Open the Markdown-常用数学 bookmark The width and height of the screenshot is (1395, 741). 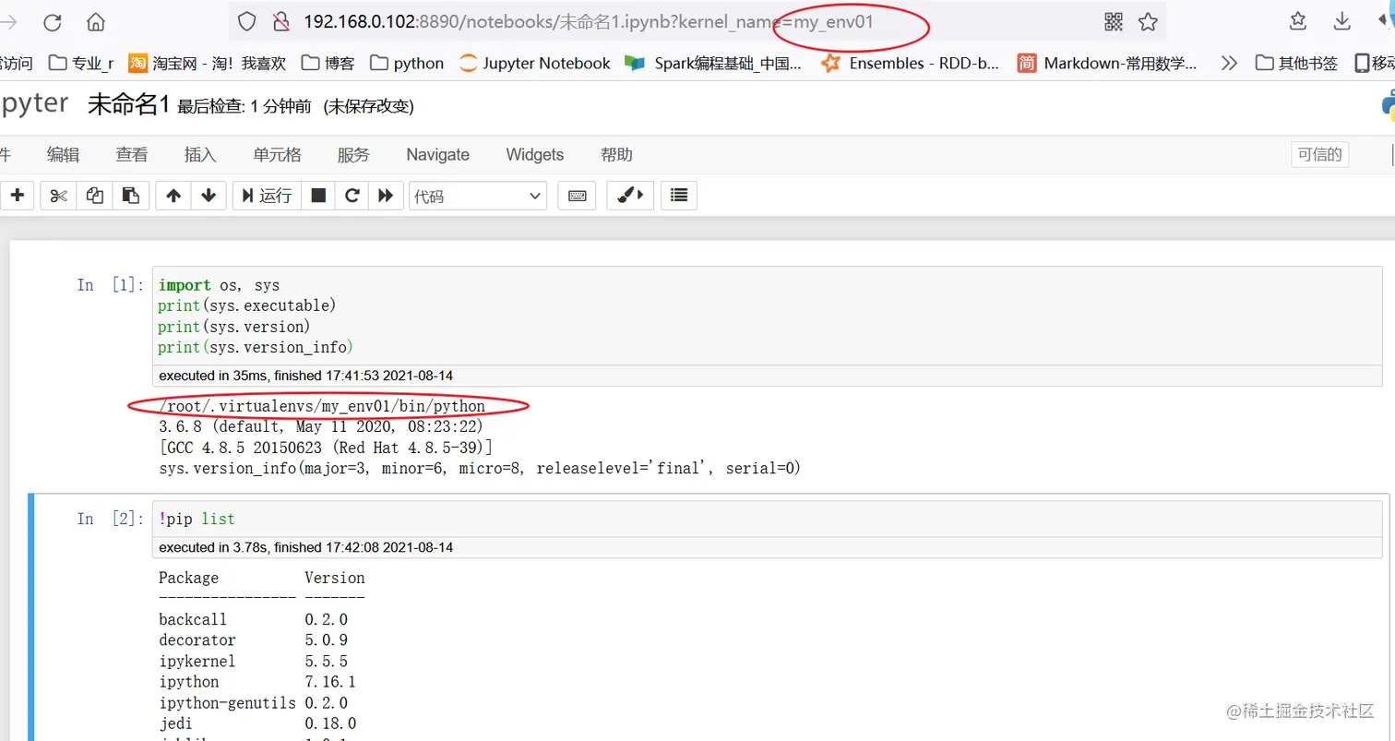click(1108, 63)
